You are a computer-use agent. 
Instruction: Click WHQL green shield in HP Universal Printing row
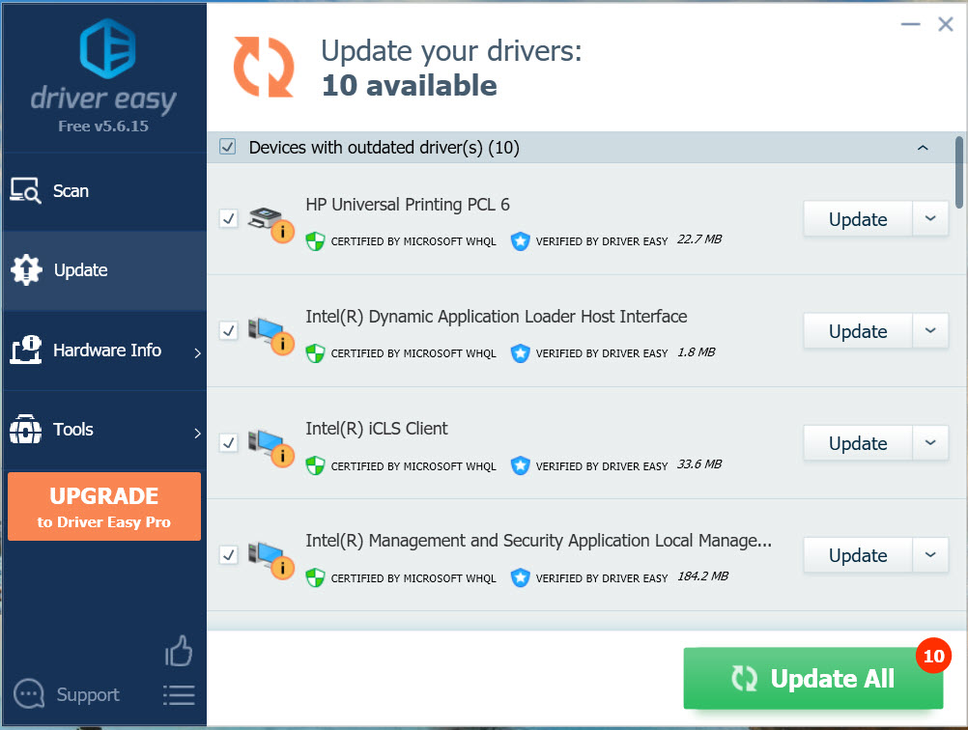pyautogui.click(x=316, y=241)
